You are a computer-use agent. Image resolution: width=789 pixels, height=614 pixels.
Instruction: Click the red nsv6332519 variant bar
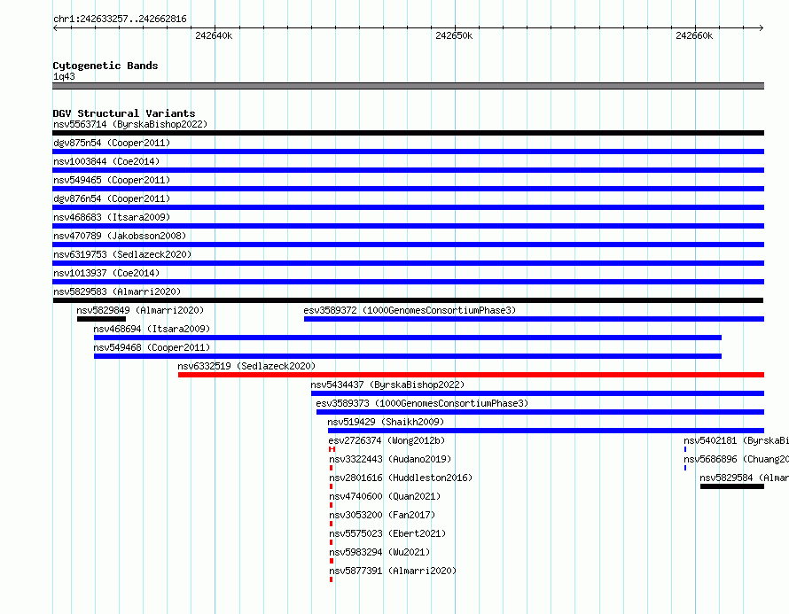[471, 375]
